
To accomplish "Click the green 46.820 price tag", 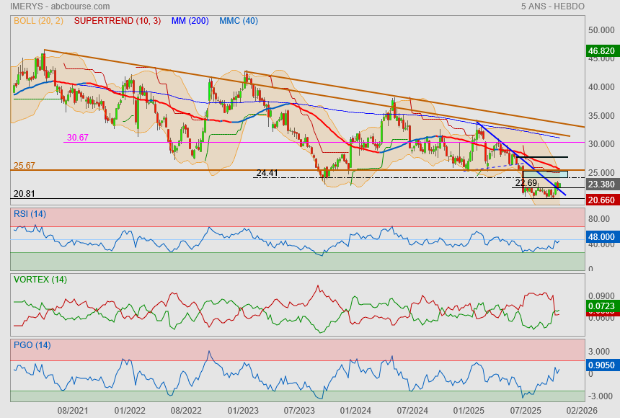I will click(601, 51).
